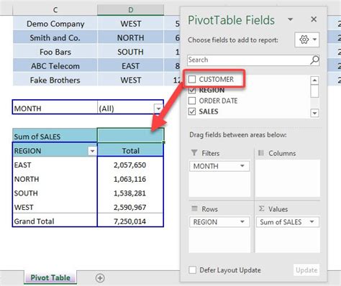Select column D header

tap(131, 9)
